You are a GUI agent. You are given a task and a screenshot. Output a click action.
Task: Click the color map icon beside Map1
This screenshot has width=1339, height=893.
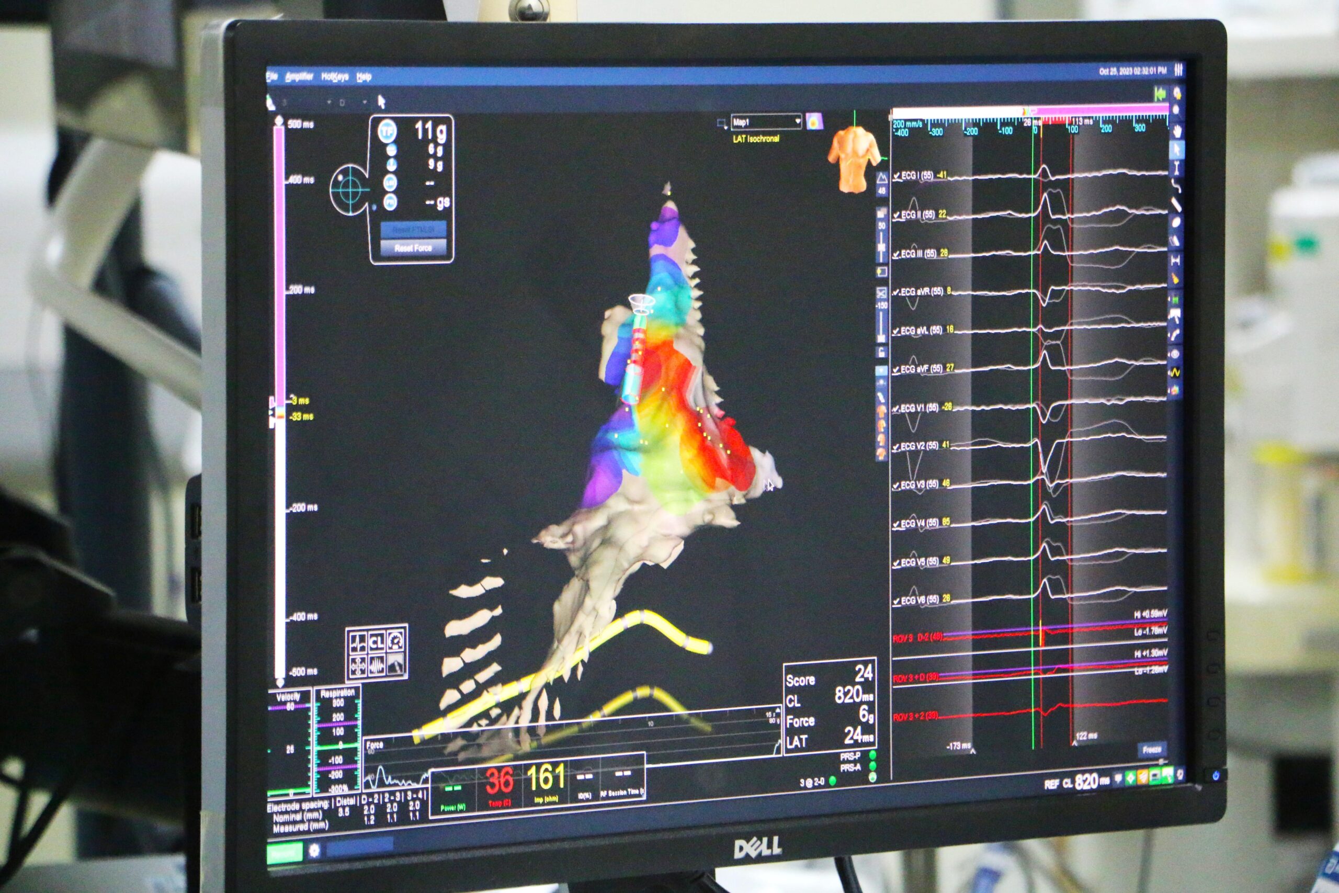pyautogui.click(x=814, y=121)
